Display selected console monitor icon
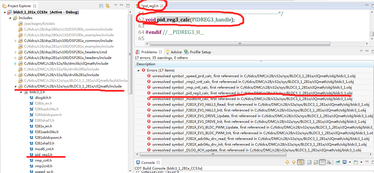This screenshot has width=374, height=173. coord(345,162)
